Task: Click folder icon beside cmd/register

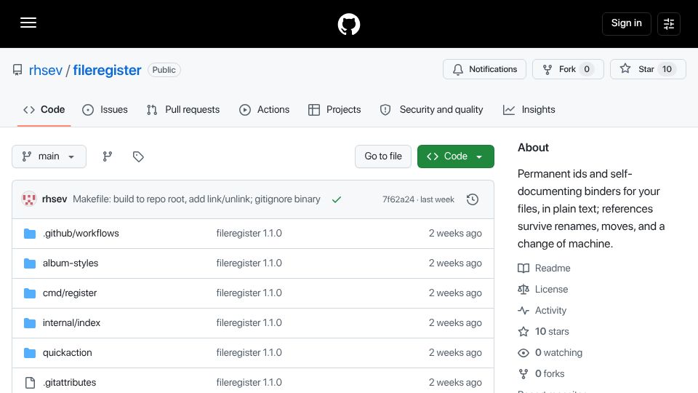Action: point(30,293)
